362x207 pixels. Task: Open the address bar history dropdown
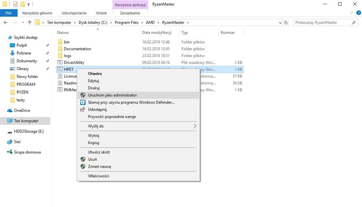coord(280,23)
